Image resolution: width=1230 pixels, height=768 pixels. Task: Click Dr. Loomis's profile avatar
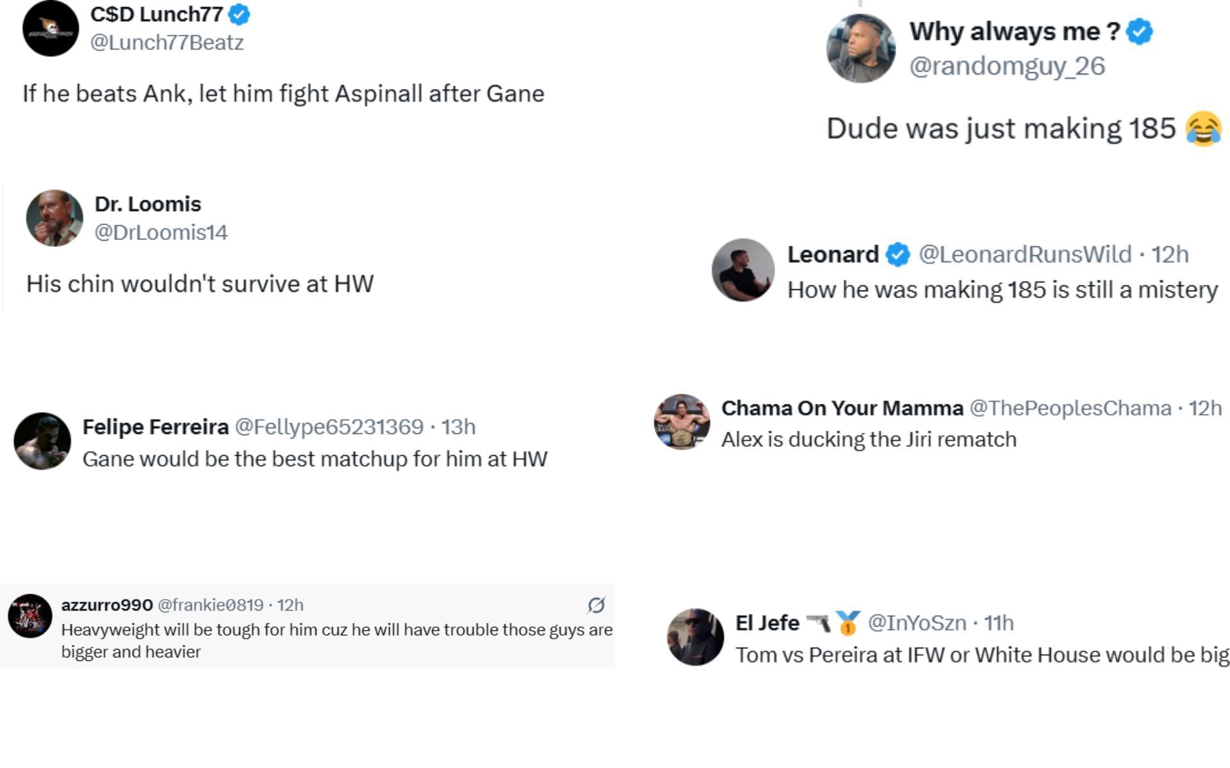pyautogui.click(x=54, y=218)
